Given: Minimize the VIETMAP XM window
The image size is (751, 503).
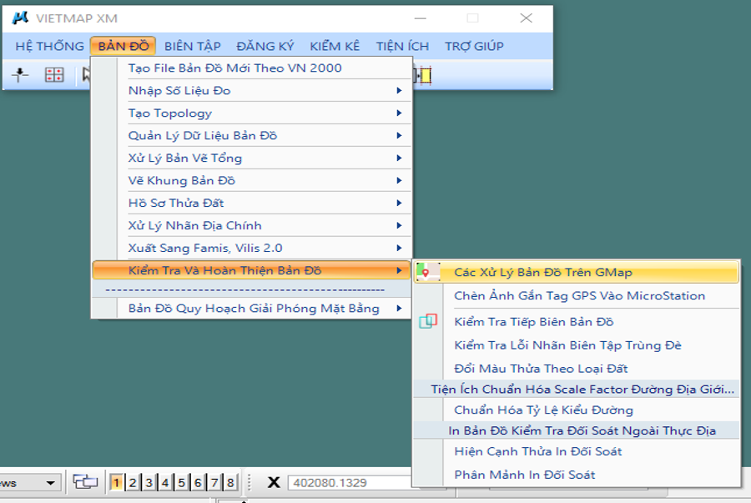Looking at the screenshot, I should (x=420, y=18).
